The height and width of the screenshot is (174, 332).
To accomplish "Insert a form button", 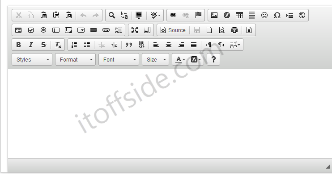I will click(x=94, y=30).
